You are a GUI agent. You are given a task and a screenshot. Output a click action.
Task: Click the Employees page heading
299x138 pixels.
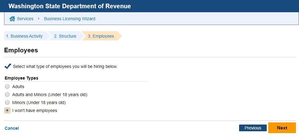[x=21, y=50]
